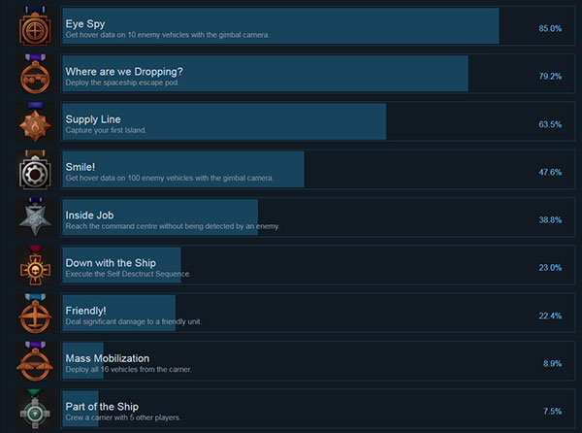Click the Supply Line star medal icon
The image size is (582, 433).
35,121
